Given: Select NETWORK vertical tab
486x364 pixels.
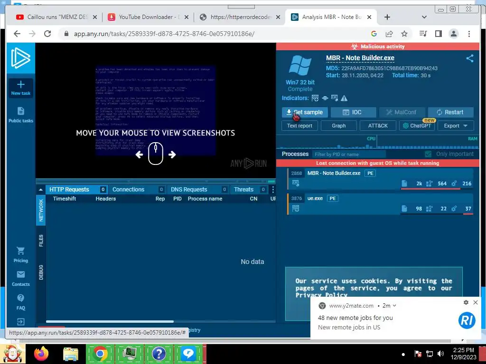Looking at the screenshot, I should (41, 210).
